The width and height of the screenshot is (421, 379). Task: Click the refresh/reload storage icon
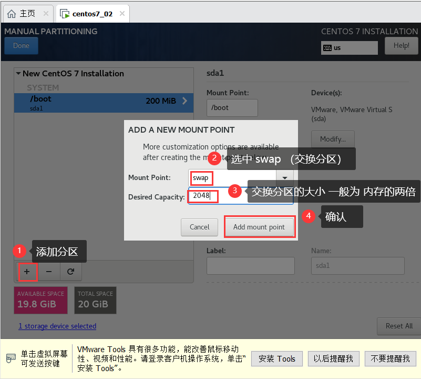[x=70, y=272]
